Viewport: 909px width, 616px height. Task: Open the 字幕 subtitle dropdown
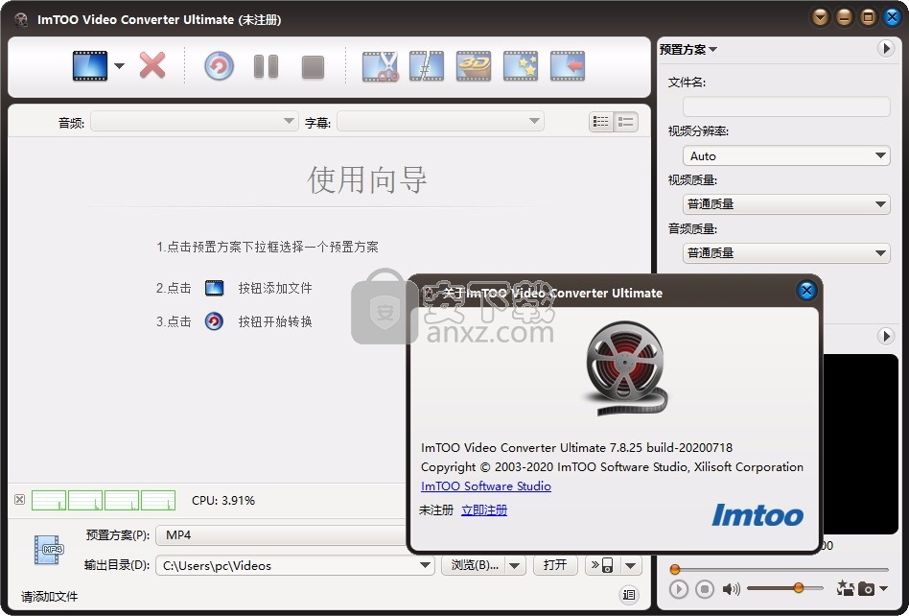pos(440,121)
